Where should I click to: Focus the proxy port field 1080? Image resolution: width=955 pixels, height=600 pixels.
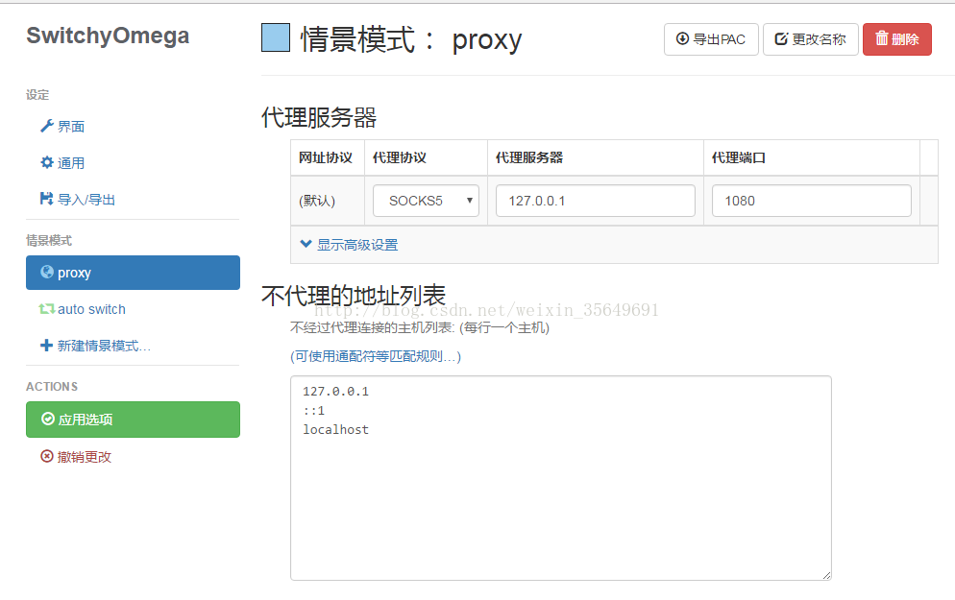click(811, 201)
